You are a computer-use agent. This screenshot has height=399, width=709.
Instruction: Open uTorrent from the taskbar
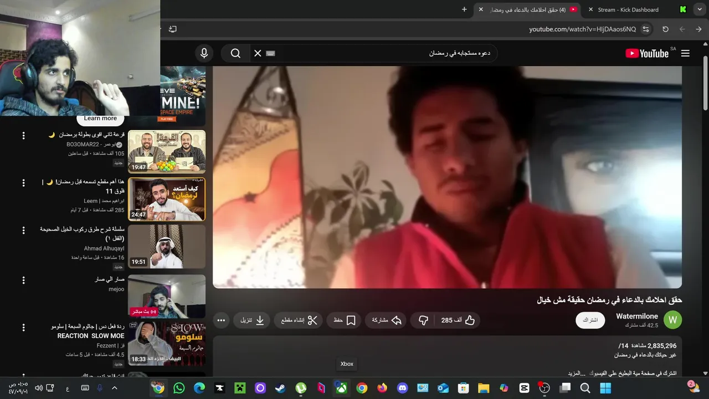[x=301, y=388]
